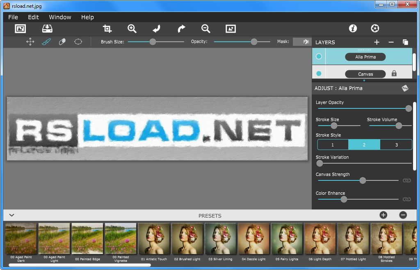Add a new layer with plus icon

coord(377,42)
